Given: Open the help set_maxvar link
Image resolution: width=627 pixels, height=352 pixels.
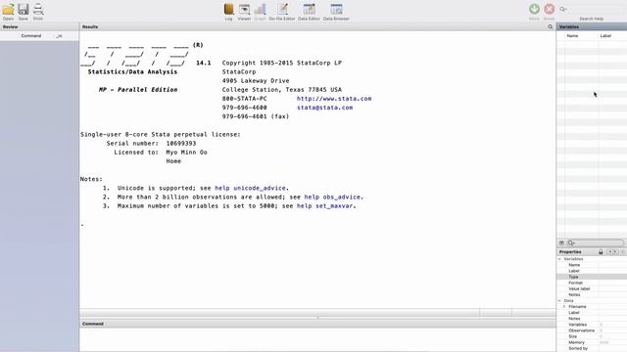Looking at the screenshot, I should 324,206.
